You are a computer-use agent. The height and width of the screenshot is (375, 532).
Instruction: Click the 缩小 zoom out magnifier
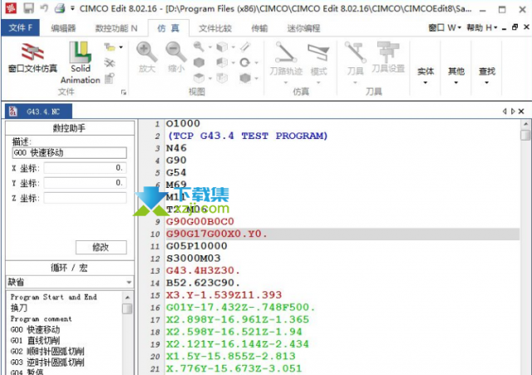175,52
